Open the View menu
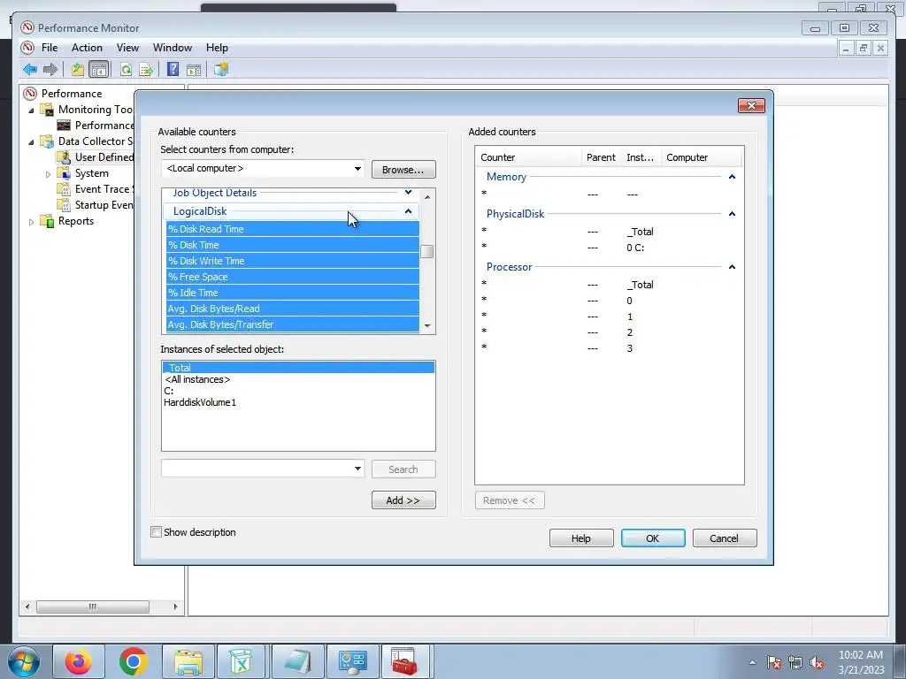 pyautogui.click(x=127, y=48)
